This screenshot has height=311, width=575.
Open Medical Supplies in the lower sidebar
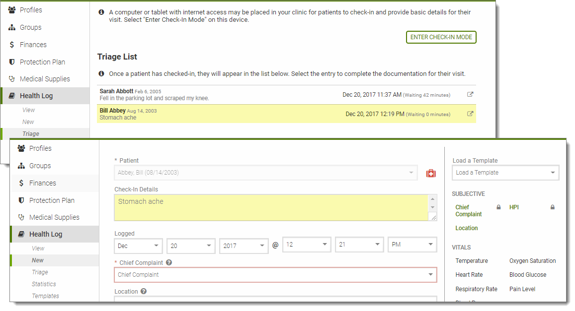pos(54,217)
